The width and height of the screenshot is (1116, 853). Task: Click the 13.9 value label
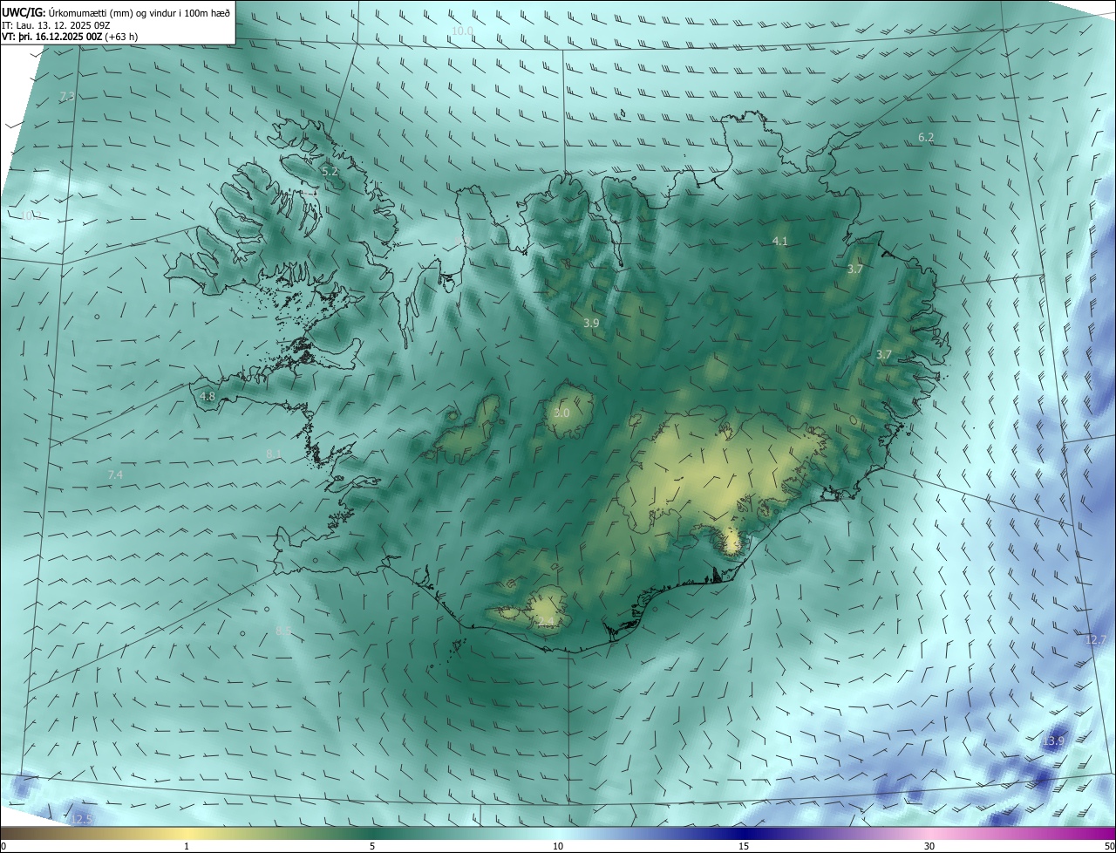click(x=1053, y=741)
